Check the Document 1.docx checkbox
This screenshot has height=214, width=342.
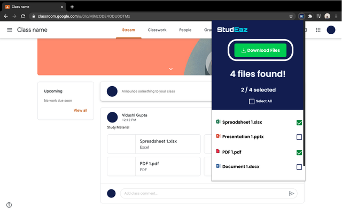pyautogui.click(x=299, y=167)
